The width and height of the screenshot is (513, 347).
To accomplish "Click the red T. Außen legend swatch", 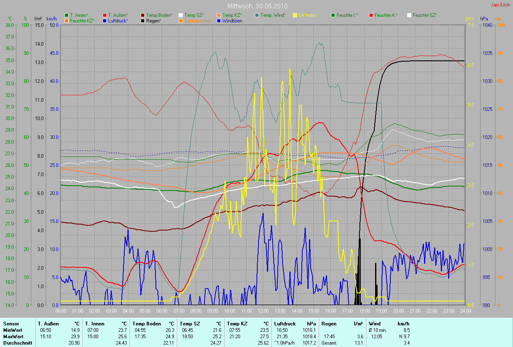I will 105,15.
